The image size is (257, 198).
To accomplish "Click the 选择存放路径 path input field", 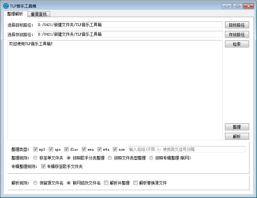I will 130,34.
